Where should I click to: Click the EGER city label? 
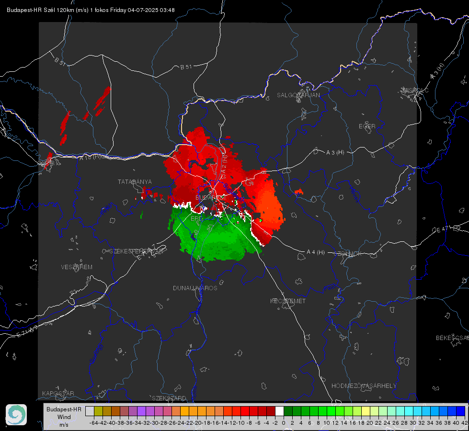tap(367, 126)
